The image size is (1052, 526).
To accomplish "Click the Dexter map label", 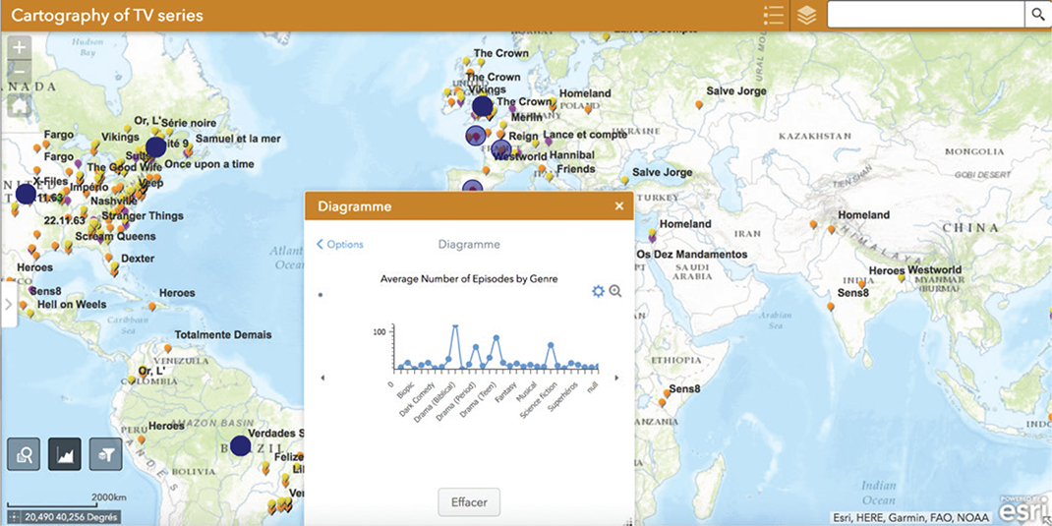I will pyautogui.click(x=138, y=259).
